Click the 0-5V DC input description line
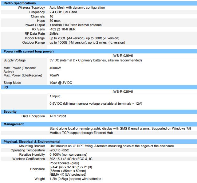Screen dimensions: 197x183 [x=96, y=103]
